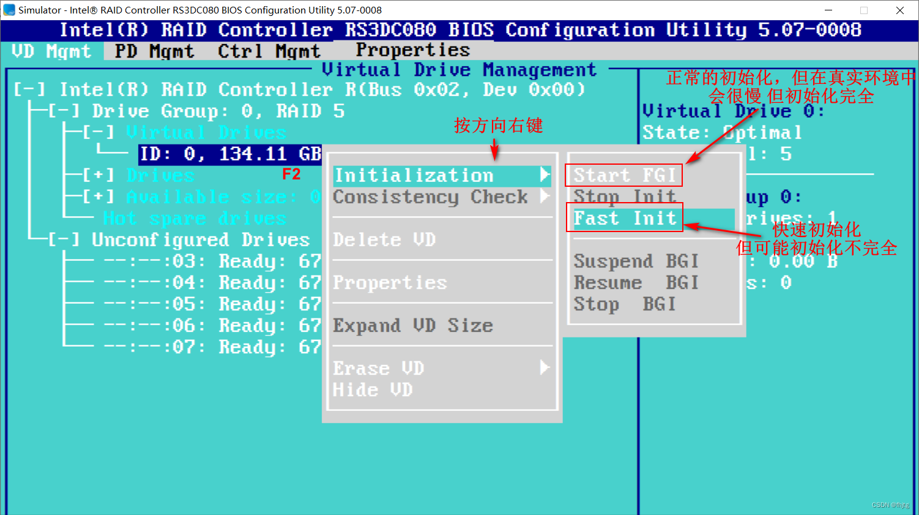
Task: Expand the Drives node
Action: [x=99, y=175]
